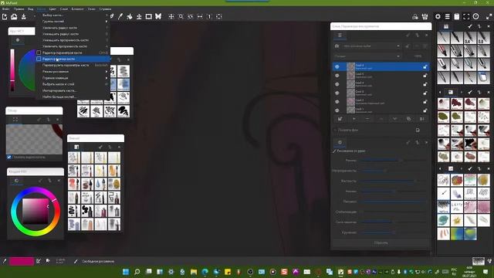Screen dimensions: 494x278
Task: Pick the eraser brush in top-right brush group
Action: pyautogui.click(x=484, y=77)
